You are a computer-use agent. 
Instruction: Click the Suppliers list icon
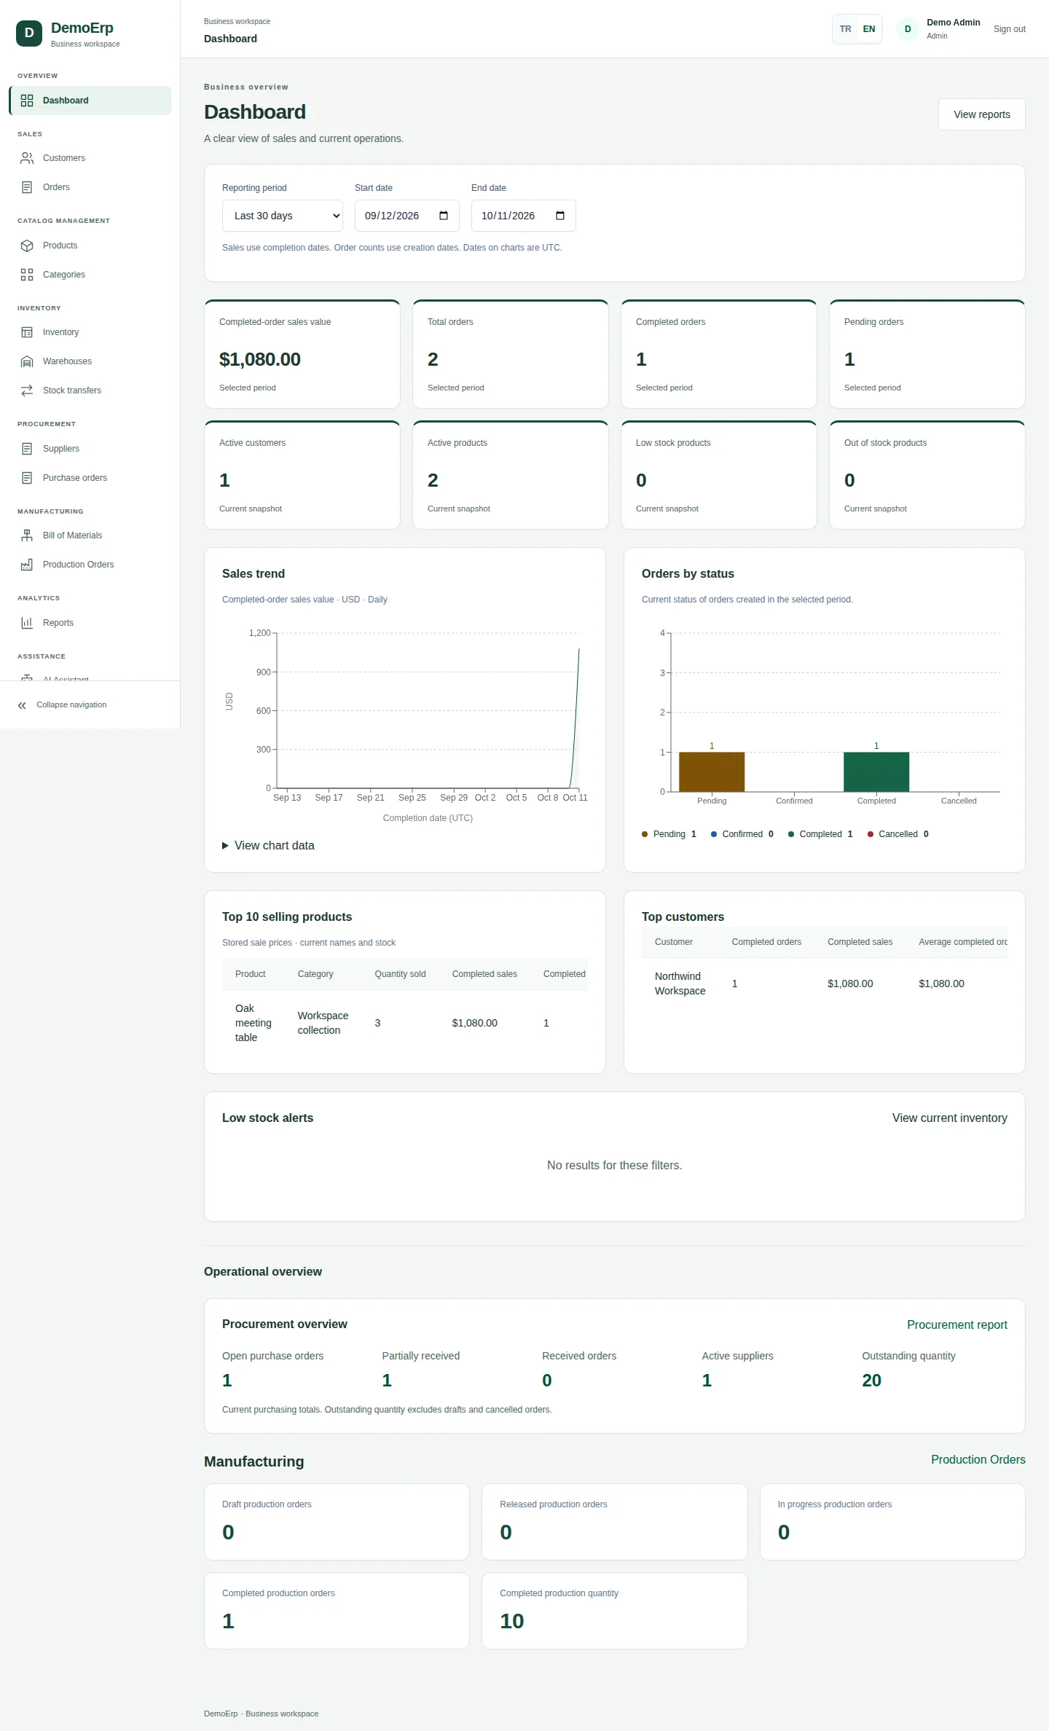[x=27, y=449]
